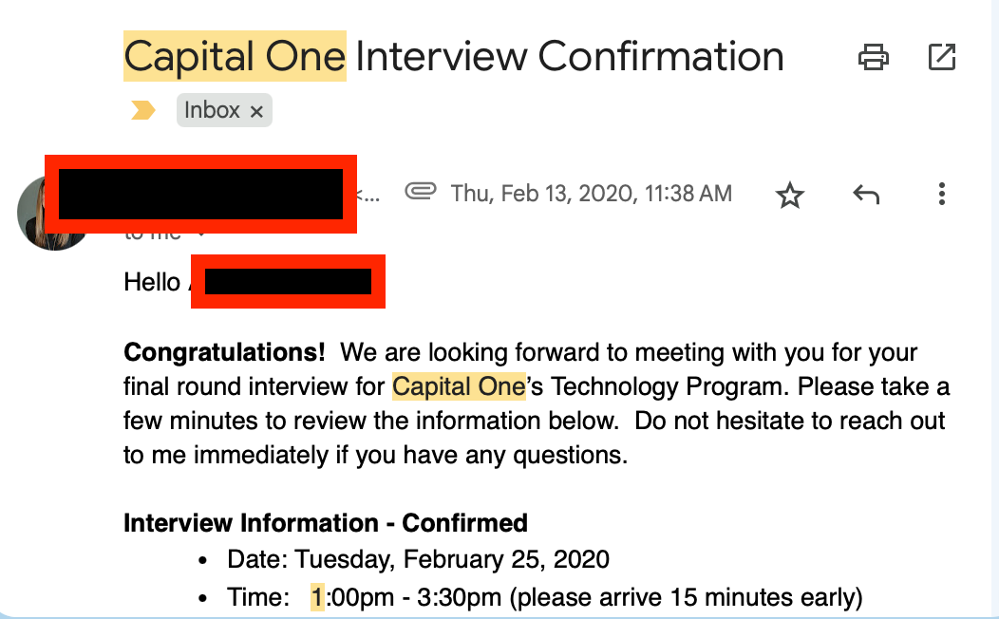Open the email in a new window
This screenshot has width=999, height=619.
pos(941,58)
